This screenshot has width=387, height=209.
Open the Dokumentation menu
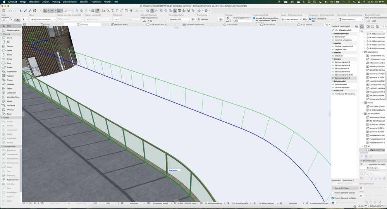[70, 2]
